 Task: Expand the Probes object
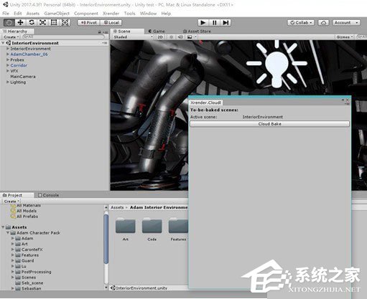coord(8,60)
